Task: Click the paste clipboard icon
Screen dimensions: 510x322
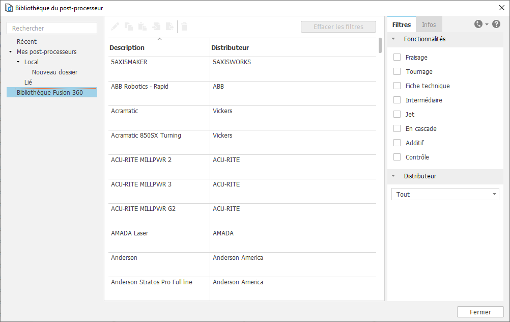Action: tap(143, 26)
